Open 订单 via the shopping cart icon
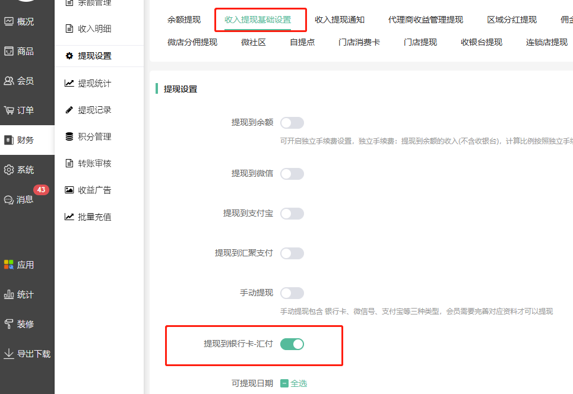573x394 pixels. 9,110
